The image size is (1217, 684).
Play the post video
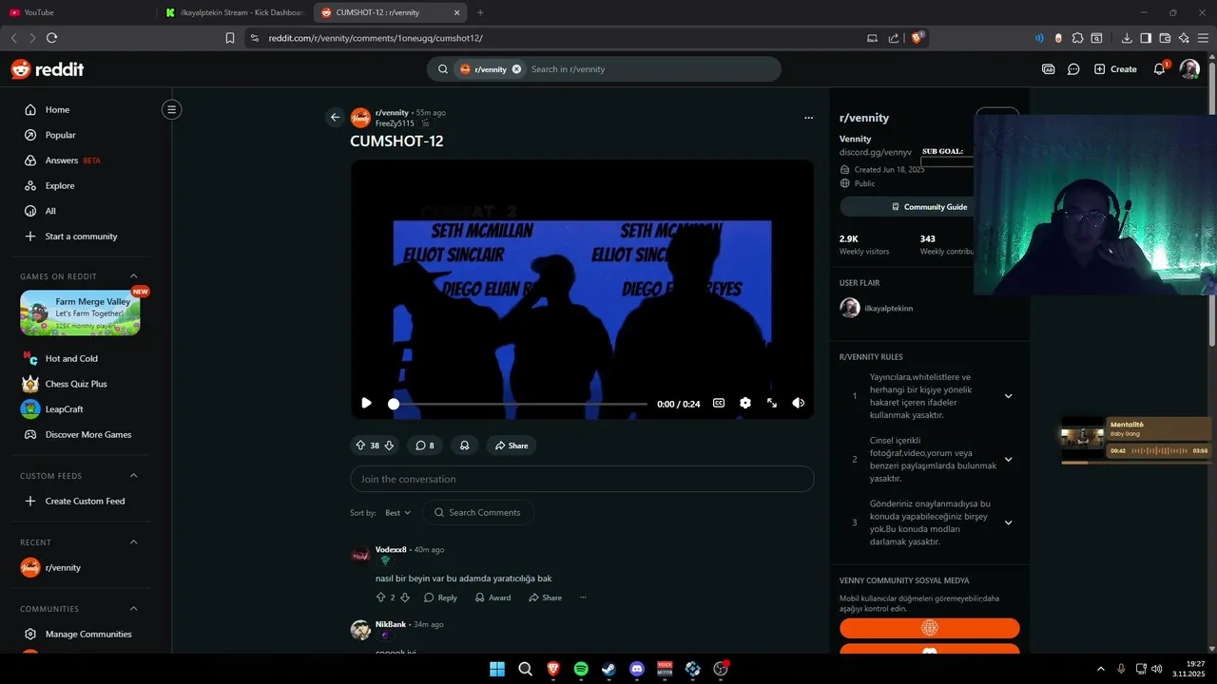(x=366, y=403)
